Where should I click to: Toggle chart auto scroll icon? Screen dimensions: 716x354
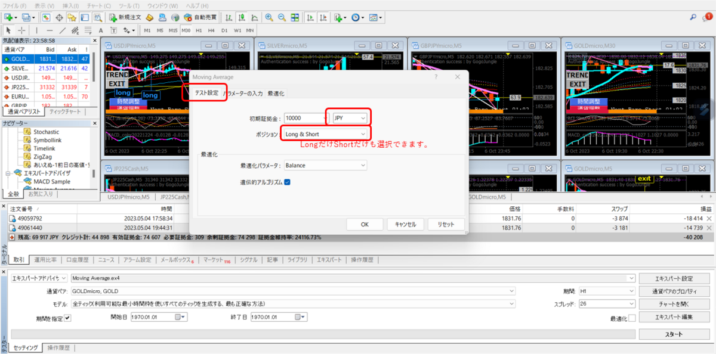click(x=310, y=17)
